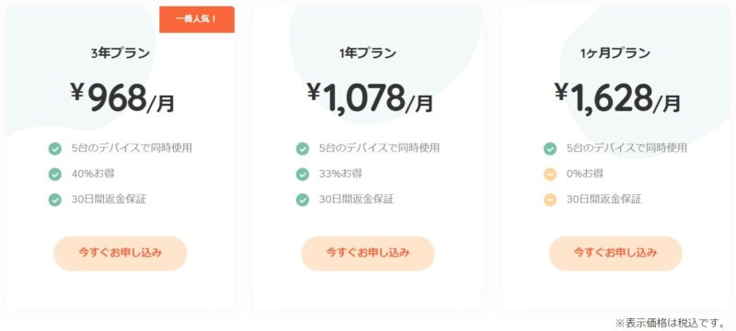Click 1年プラン check icon for 30日間返金保証
736x331 pixels.
point(303,200)
